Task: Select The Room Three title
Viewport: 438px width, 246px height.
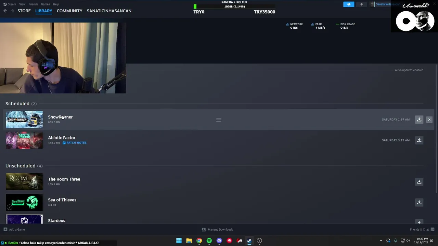Action: (x=64, y=179)
